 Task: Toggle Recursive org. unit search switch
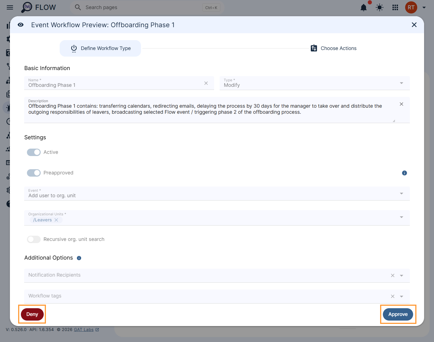[34, 239]
